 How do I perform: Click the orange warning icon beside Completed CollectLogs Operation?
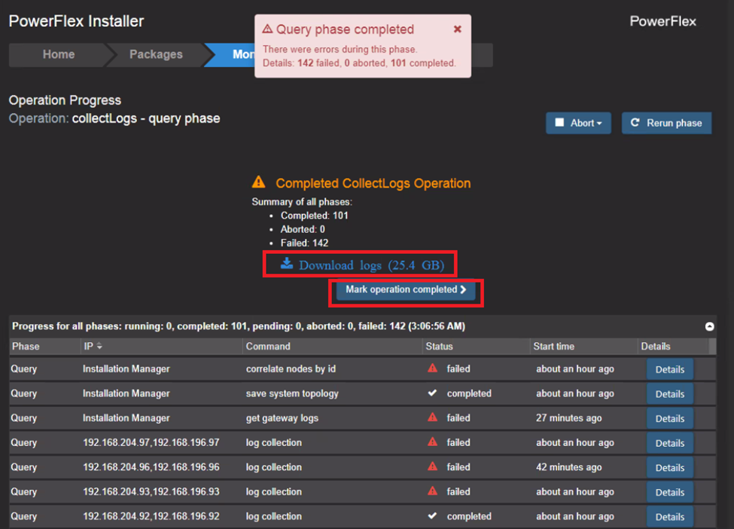click(258, 182)
